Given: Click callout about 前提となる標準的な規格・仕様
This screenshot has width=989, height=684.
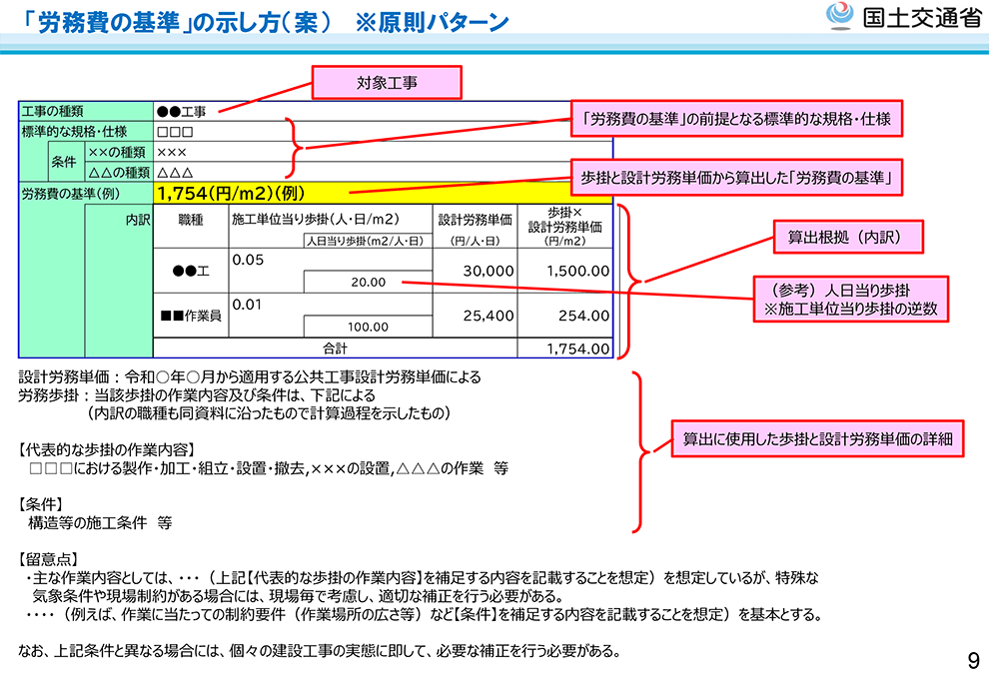Looking at the screenshot, I should [736, 120].
